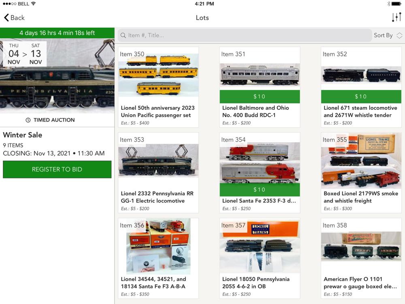Go back using the Back button
The height and width of the screenshot is (304, 405).
[x=14, y=17]
